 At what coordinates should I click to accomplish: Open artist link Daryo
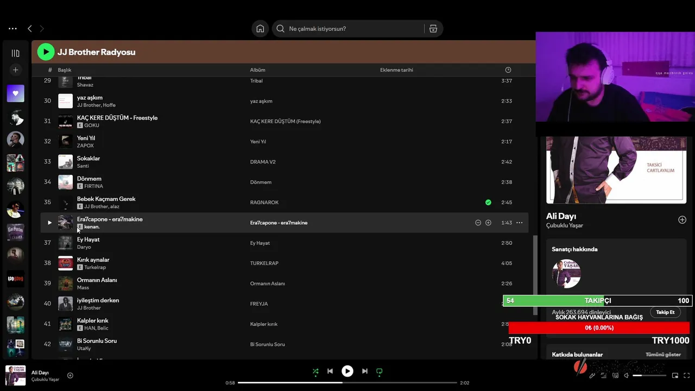click(84, 247)
